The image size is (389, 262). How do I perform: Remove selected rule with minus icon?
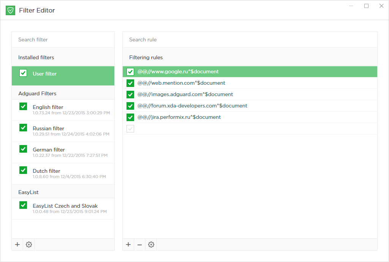pos(140,245)
